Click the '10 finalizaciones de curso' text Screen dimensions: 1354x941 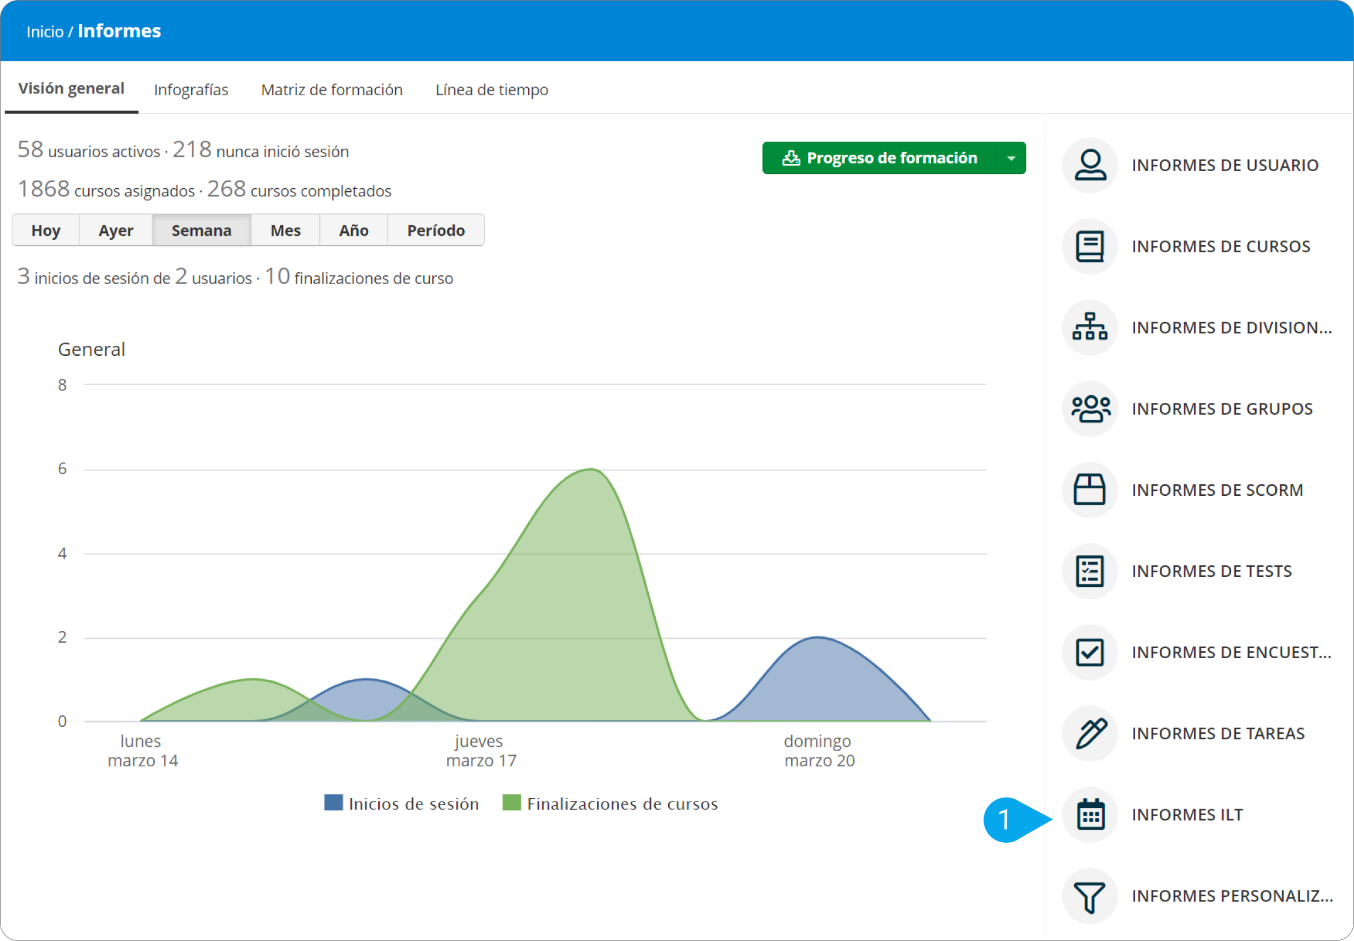pos(359,276)
